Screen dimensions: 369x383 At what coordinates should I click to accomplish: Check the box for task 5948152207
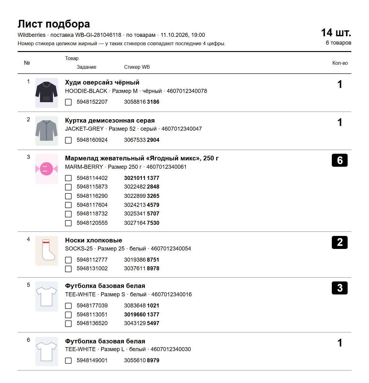[68, 102]
